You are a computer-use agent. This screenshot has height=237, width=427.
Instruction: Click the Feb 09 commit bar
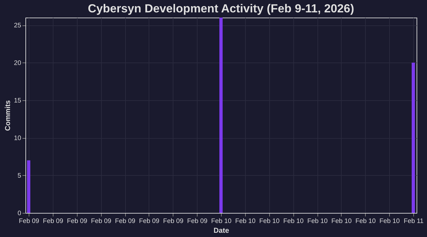(29, 186)
